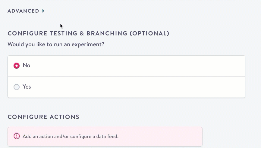This screenshot has height=148, width=261.
Task: Click the "Add an action" alert message
Action: click(71, 136)
